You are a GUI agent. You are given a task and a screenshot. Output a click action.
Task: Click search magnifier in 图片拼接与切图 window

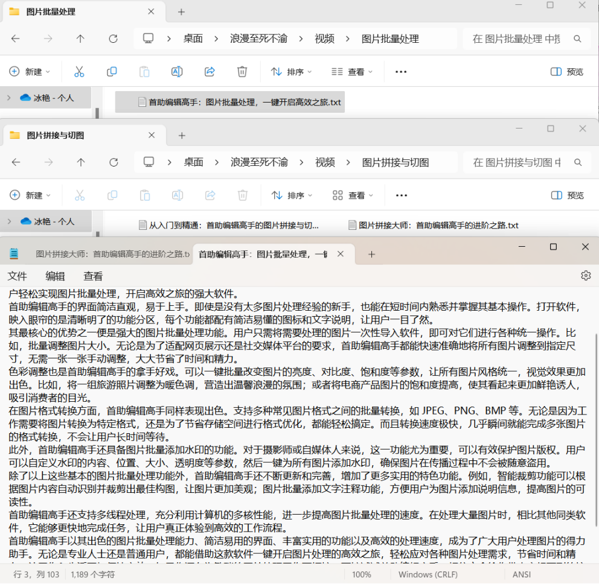coord(578,162)
